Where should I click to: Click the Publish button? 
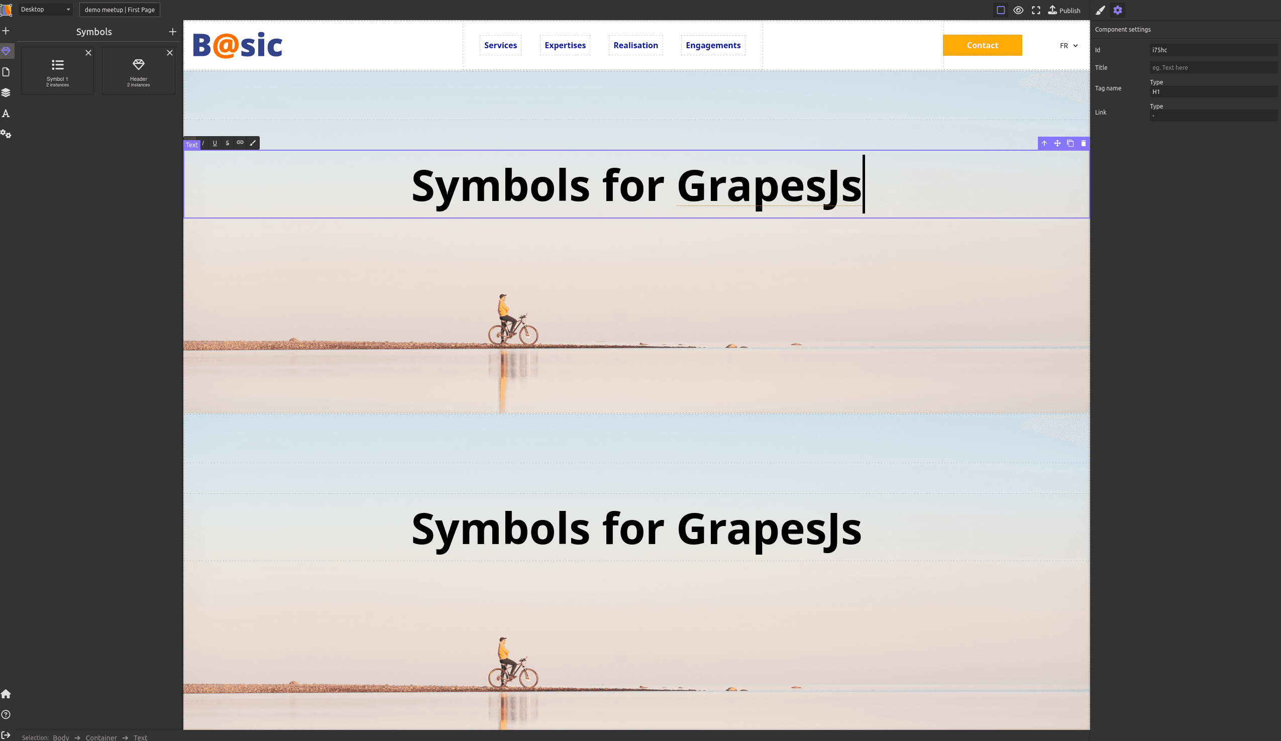pos(1064,10)
